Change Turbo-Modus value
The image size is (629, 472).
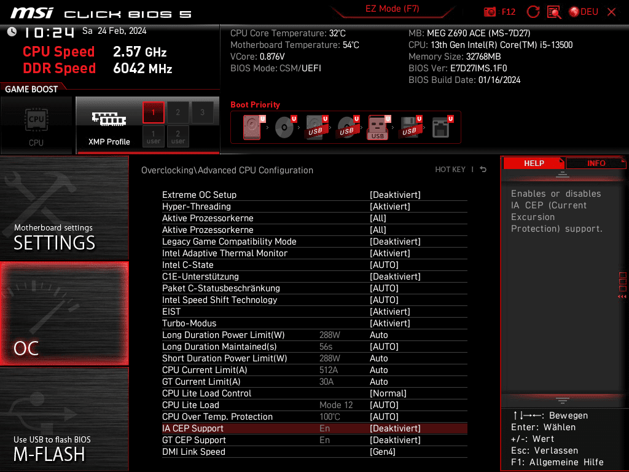[390, 323]
